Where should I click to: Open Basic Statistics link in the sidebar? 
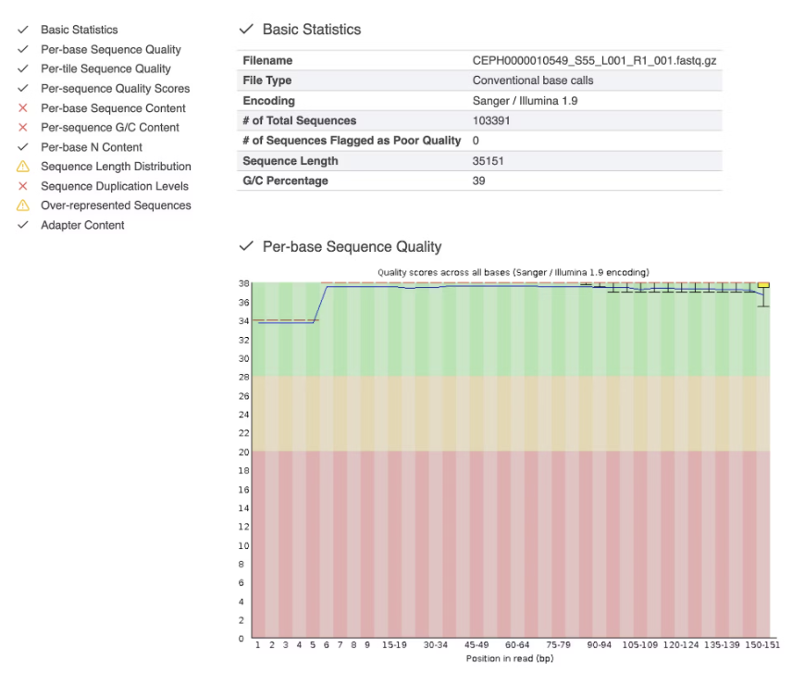[80, 30]
